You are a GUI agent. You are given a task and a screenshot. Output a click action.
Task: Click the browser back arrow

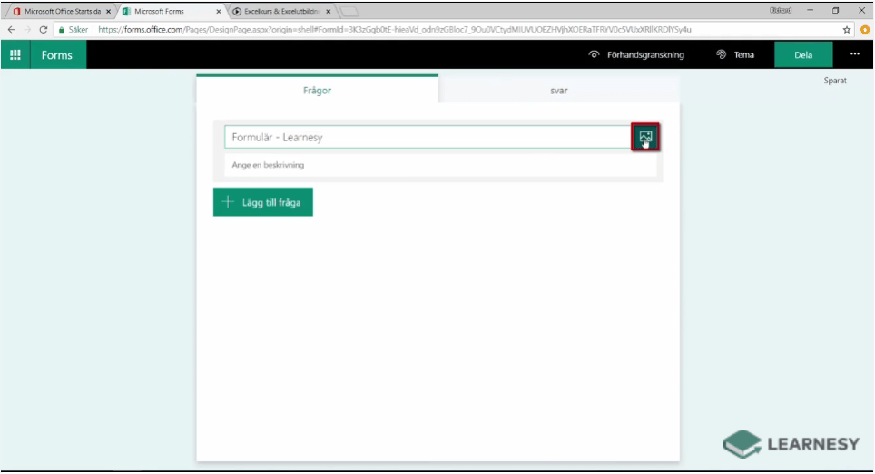[11, 29]
